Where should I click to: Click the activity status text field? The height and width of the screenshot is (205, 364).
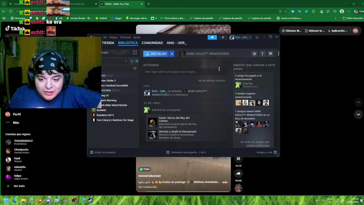point(185,72)
